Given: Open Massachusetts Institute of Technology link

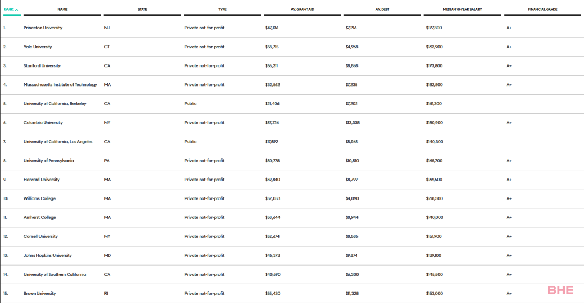Looking at the screenshot, I should click(61, 85).
